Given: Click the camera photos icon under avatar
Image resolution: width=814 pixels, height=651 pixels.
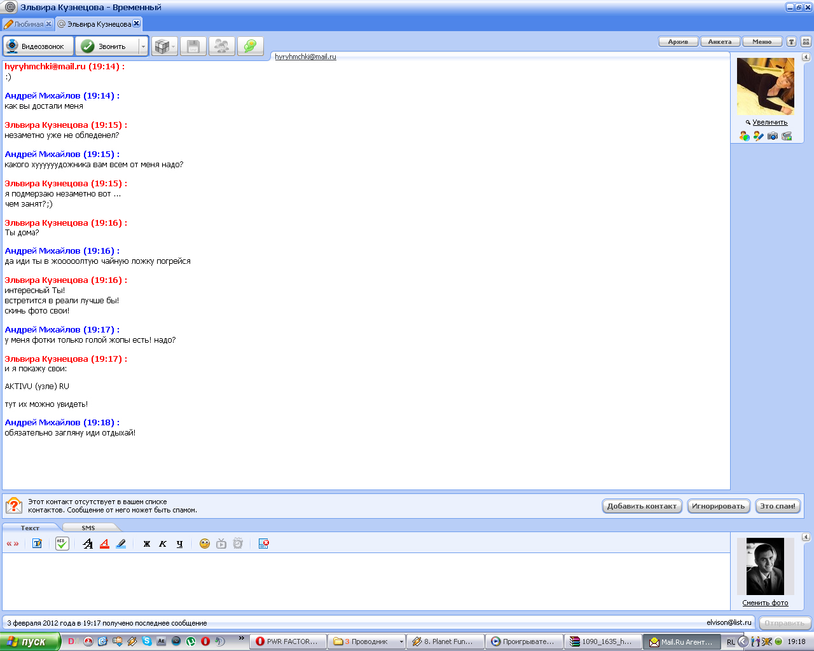Looking at the screenshot, I should tap(773, 136).
